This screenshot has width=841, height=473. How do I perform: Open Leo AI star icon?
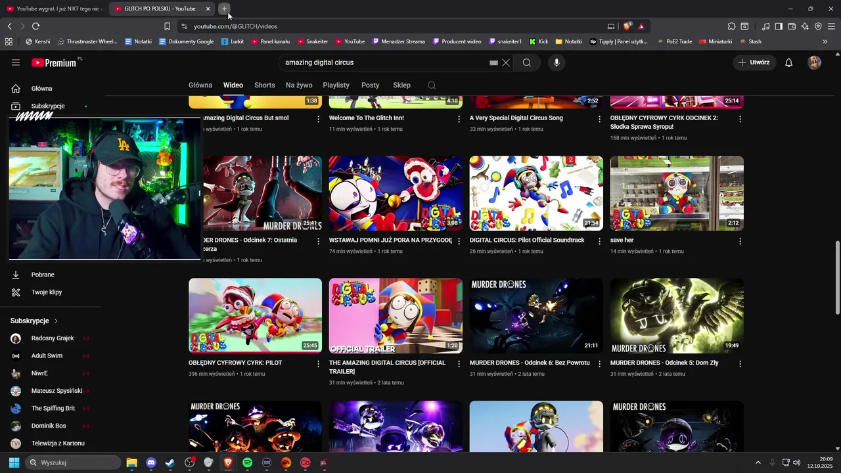[805, 26]
